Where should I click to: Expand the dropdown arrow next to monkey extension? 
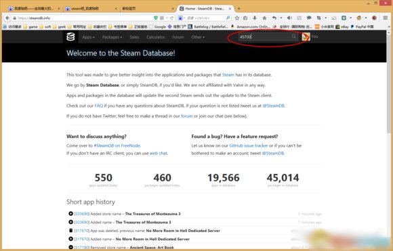(x=366, y=18)
